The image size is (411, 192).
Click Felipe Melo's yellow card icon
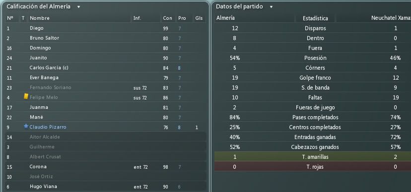tap(26, 96)
